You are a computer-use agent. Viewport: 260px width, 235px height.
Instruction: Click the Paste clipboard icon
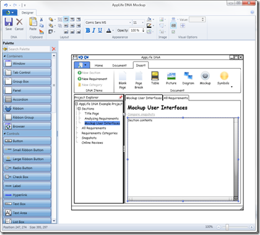click(33, 22)
